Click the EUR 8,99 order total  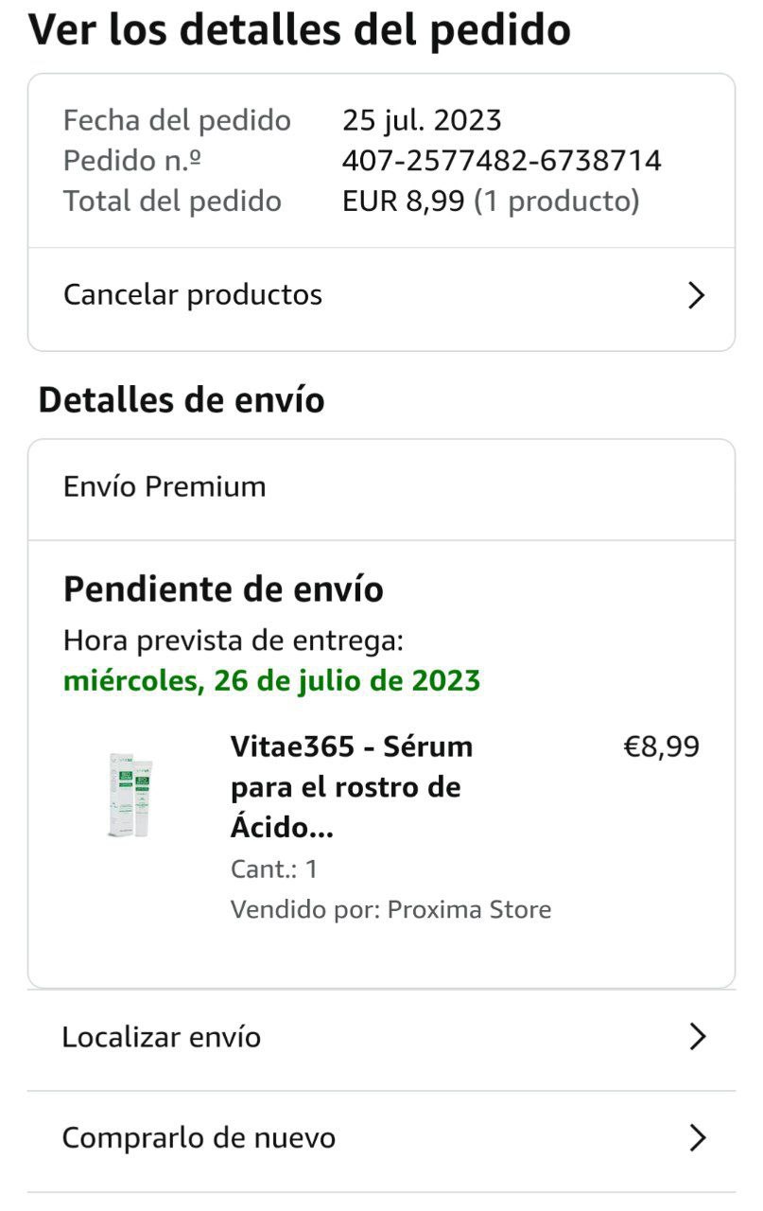click(x=404, y=202)
